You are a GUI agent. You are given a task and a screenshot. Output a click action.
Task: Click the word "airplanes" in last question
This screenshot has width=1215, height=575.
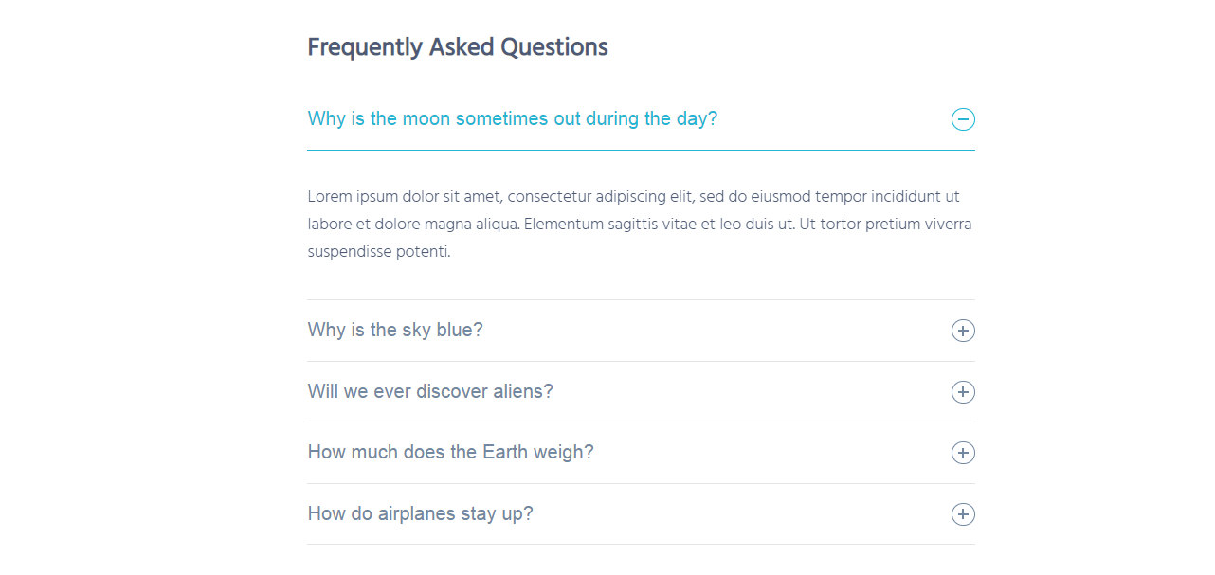click(x=417, y=514)
